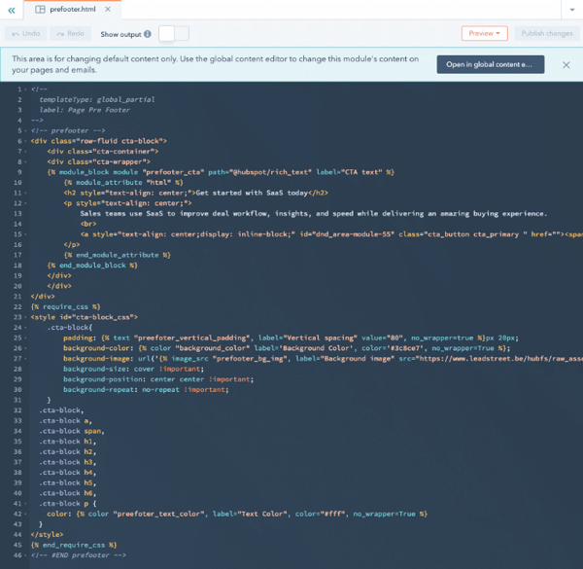This screenshot has height=569, width=583.
Task: Open the tab overflow dropdown arrow
Action: [572, 10]
